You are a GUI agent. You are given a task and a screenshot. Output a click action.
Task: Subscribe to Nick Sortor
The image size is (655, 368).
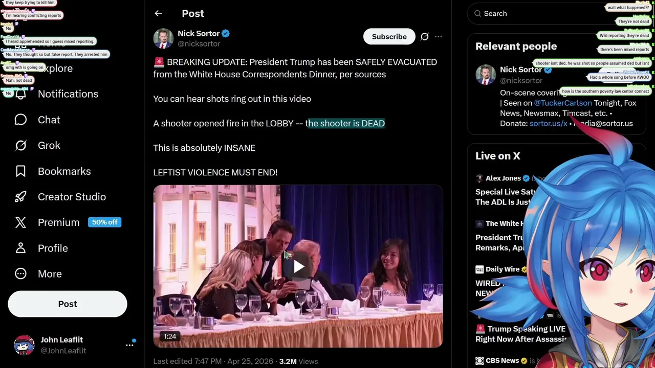[389, 37]
